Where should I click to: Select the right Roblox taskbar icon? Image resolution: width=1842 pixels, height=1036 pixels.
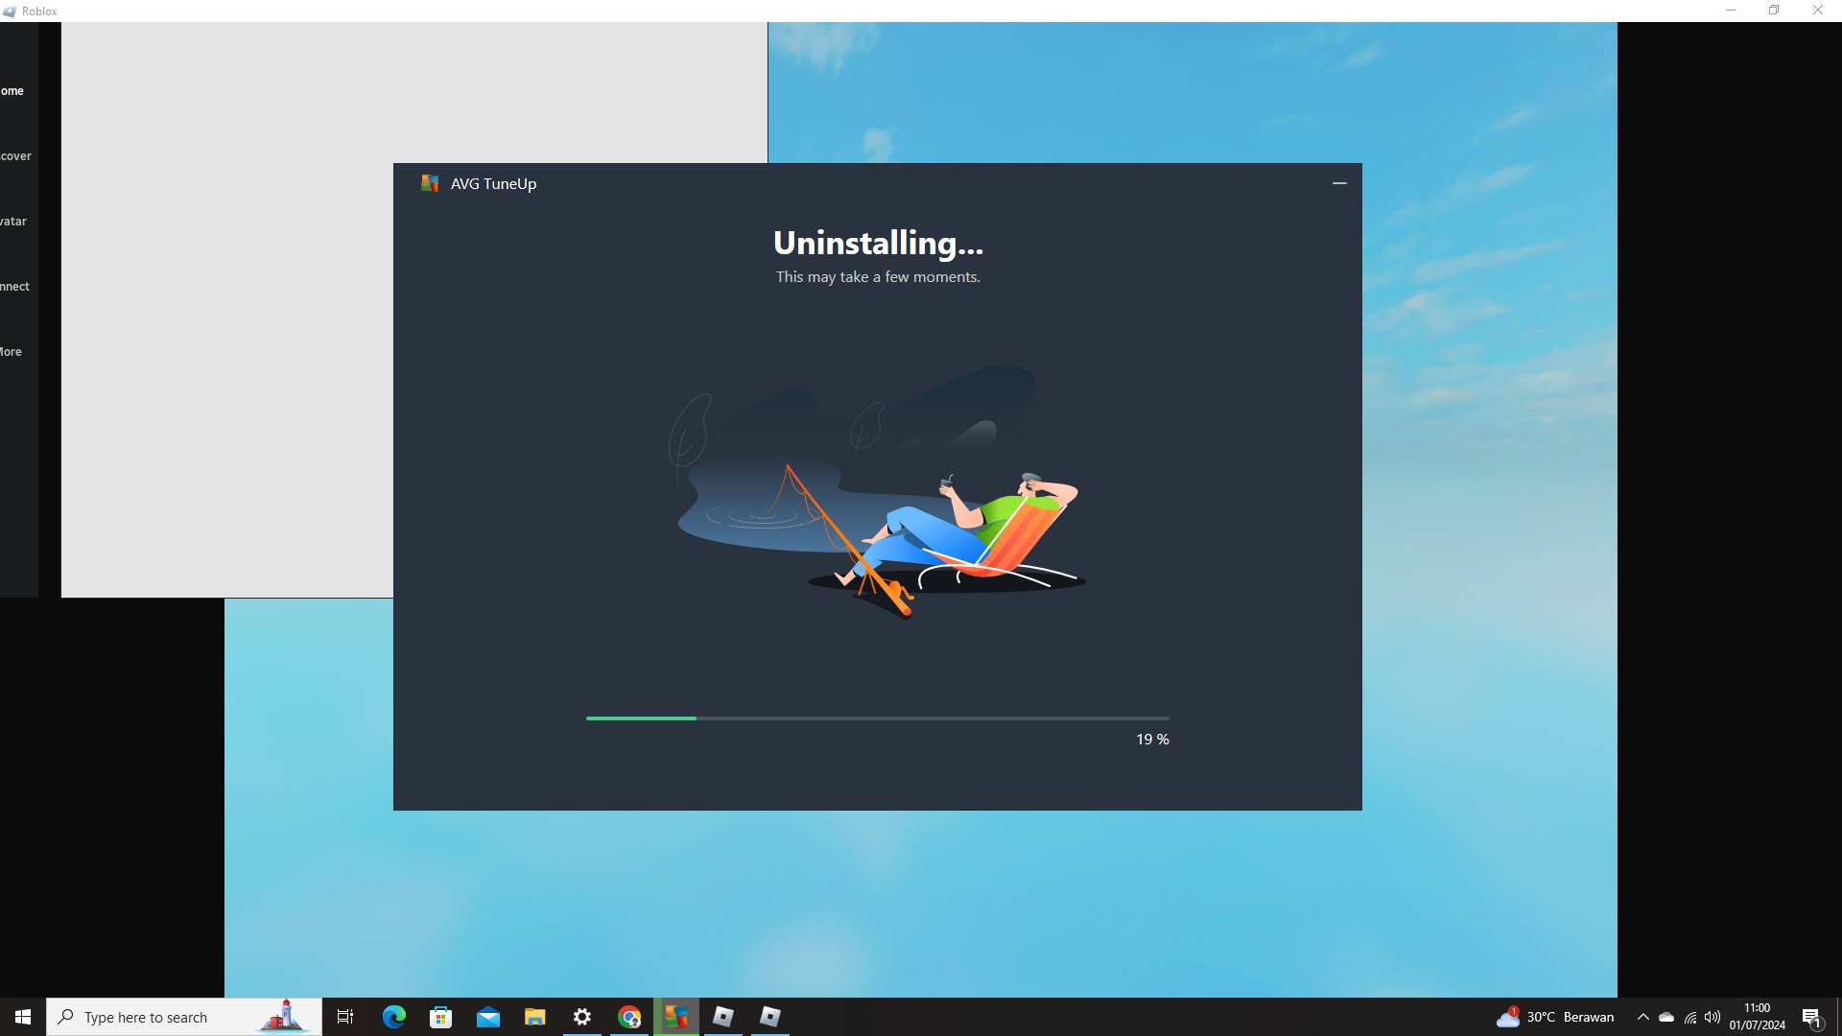770,1017
